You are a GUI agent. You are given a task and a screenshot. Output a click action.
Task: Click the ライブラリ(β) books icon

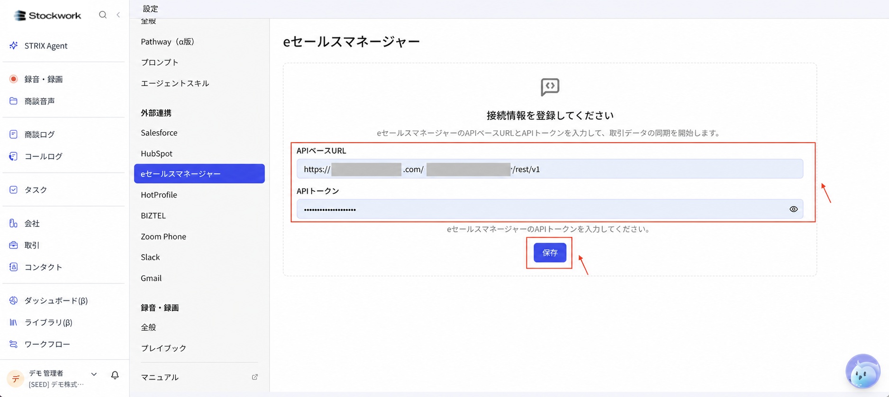click(x=13, y=322)
